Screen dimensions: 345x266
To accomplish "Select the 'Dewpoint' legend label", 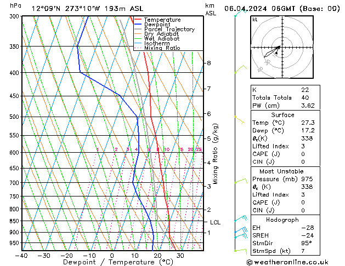I will tap(157, 25).
